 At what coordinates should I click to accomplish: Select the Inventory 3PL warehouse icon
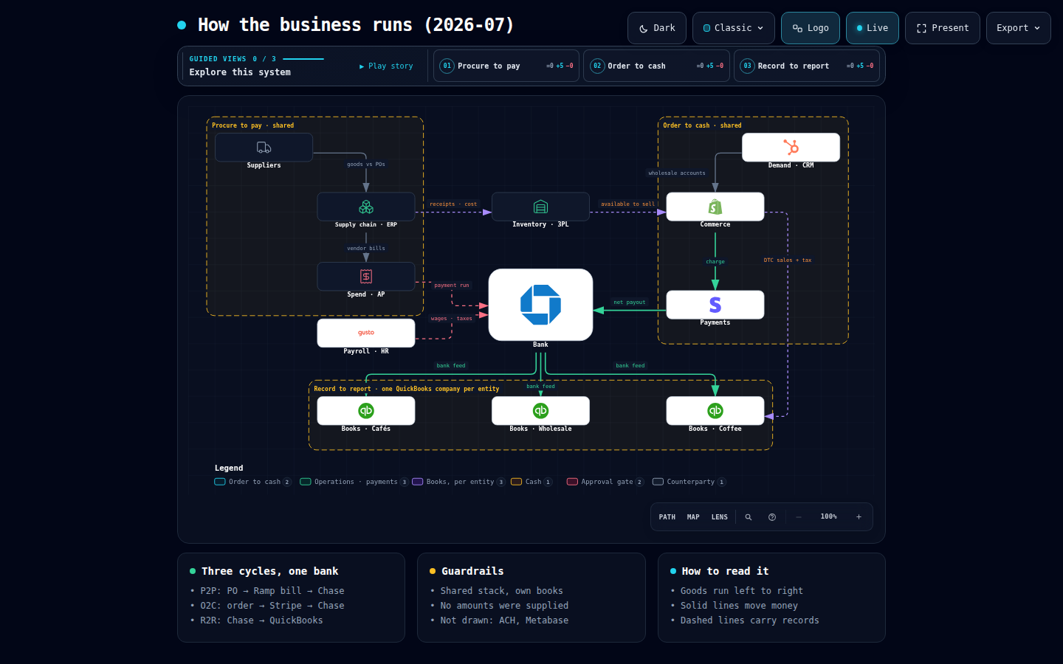[x=540, y=207]
